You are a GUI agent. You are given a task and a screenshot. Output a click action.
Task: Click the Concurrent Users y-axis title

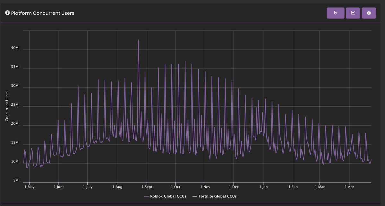(7, 106)
